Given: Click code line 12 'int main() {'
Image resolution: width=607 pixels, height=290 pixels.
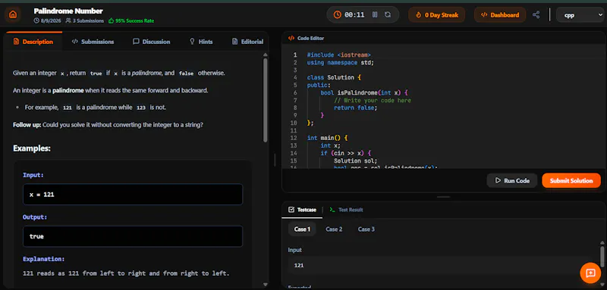Looking at the screenshot, I should tap(328, 138).
